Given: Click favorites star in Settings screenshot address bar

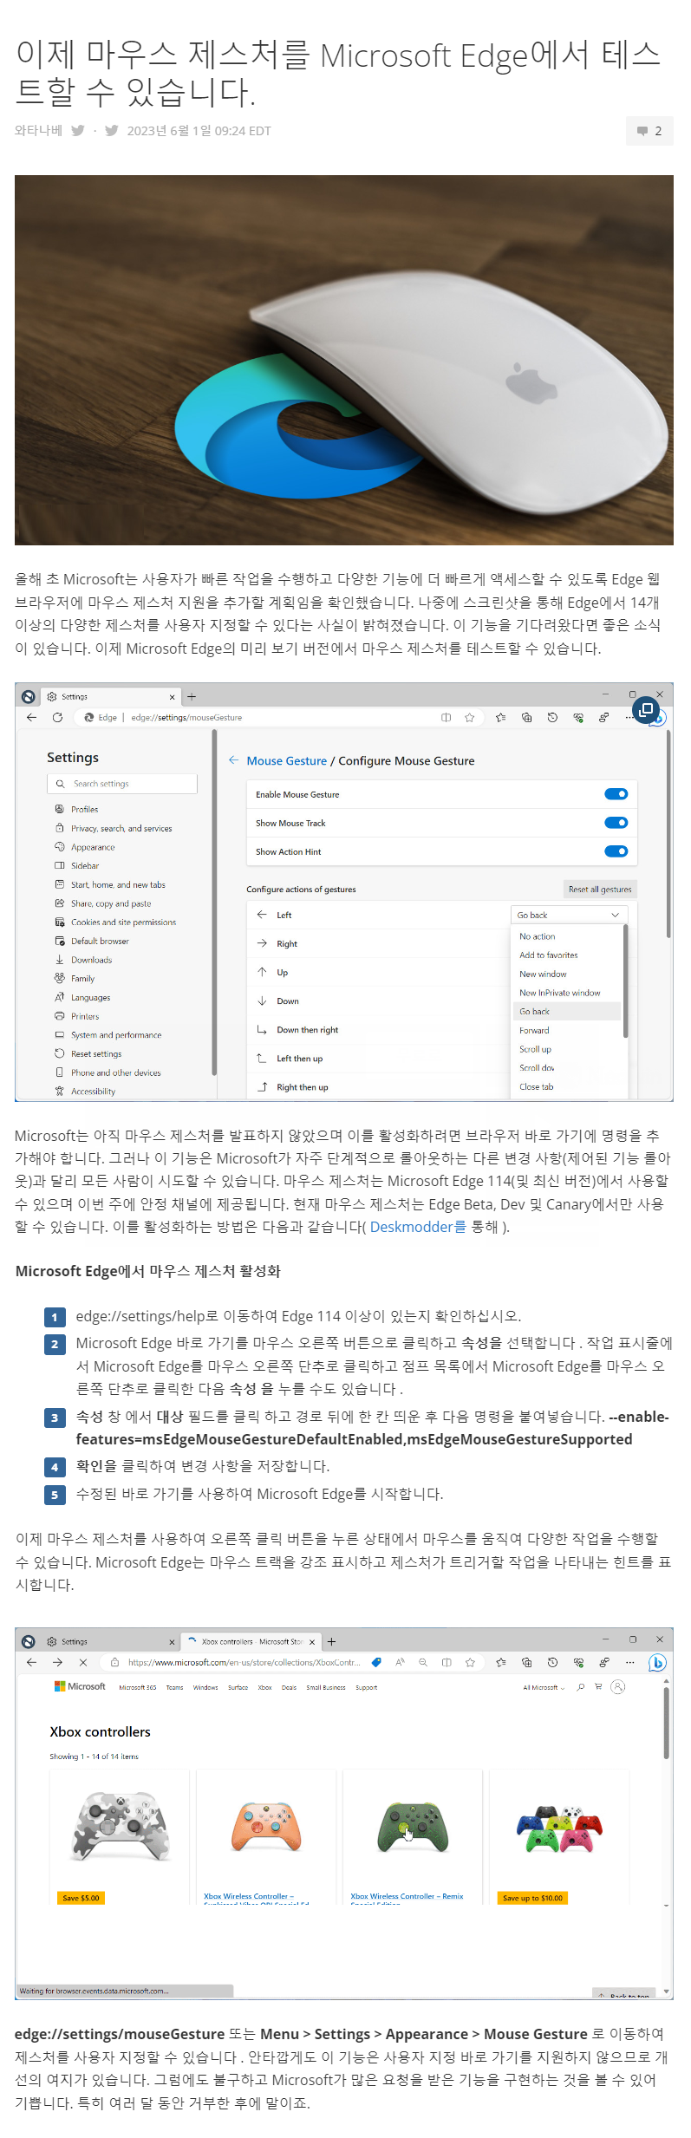Looking at the screenshot, I should 469,718.
